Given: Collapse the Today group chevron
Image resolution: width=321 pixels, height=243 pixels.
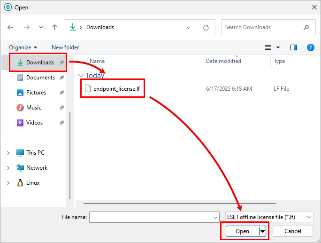Looking at the screenshot, I should click(81, 76).
